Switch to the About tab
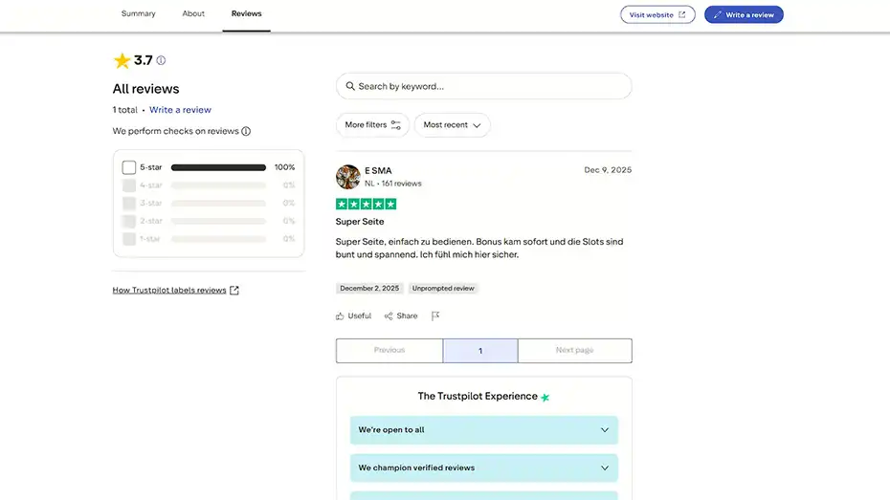890x500 pixels. (193, 13)
